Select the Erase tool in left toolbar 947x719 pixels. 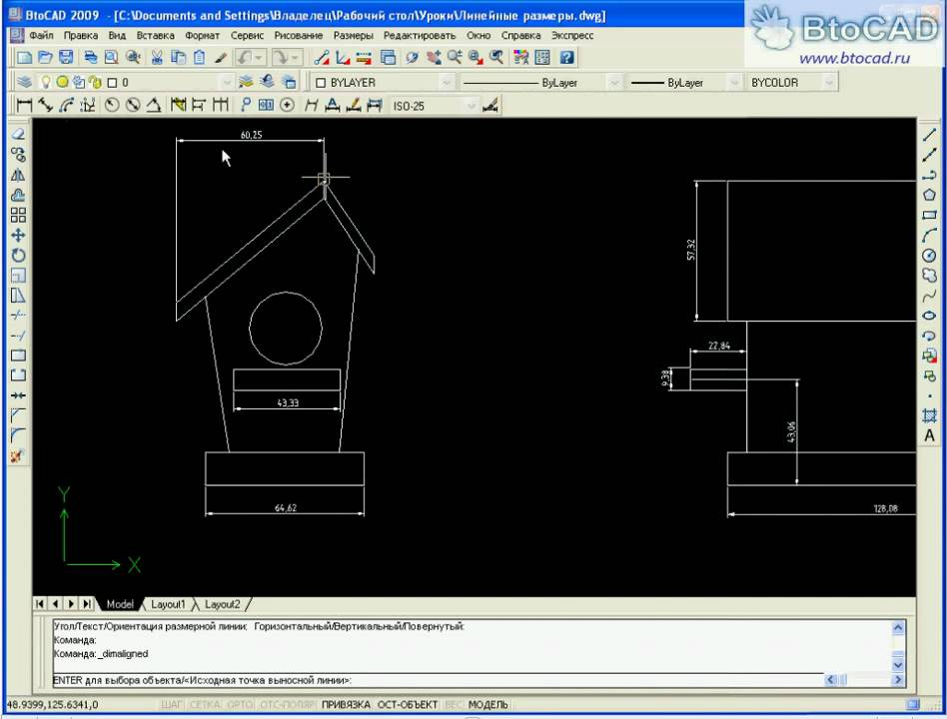(x=17, y=134)
